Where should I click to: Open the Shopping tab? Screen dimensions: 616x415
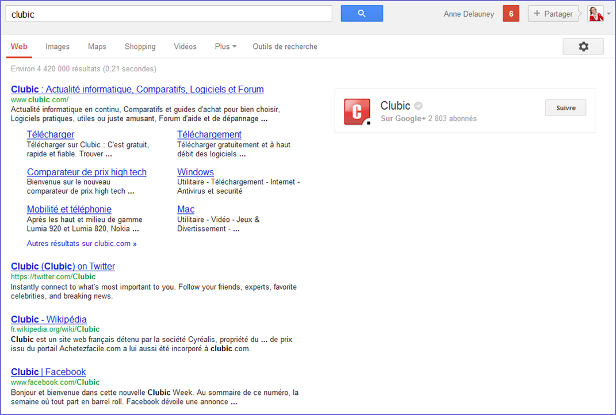pos(140,47)
